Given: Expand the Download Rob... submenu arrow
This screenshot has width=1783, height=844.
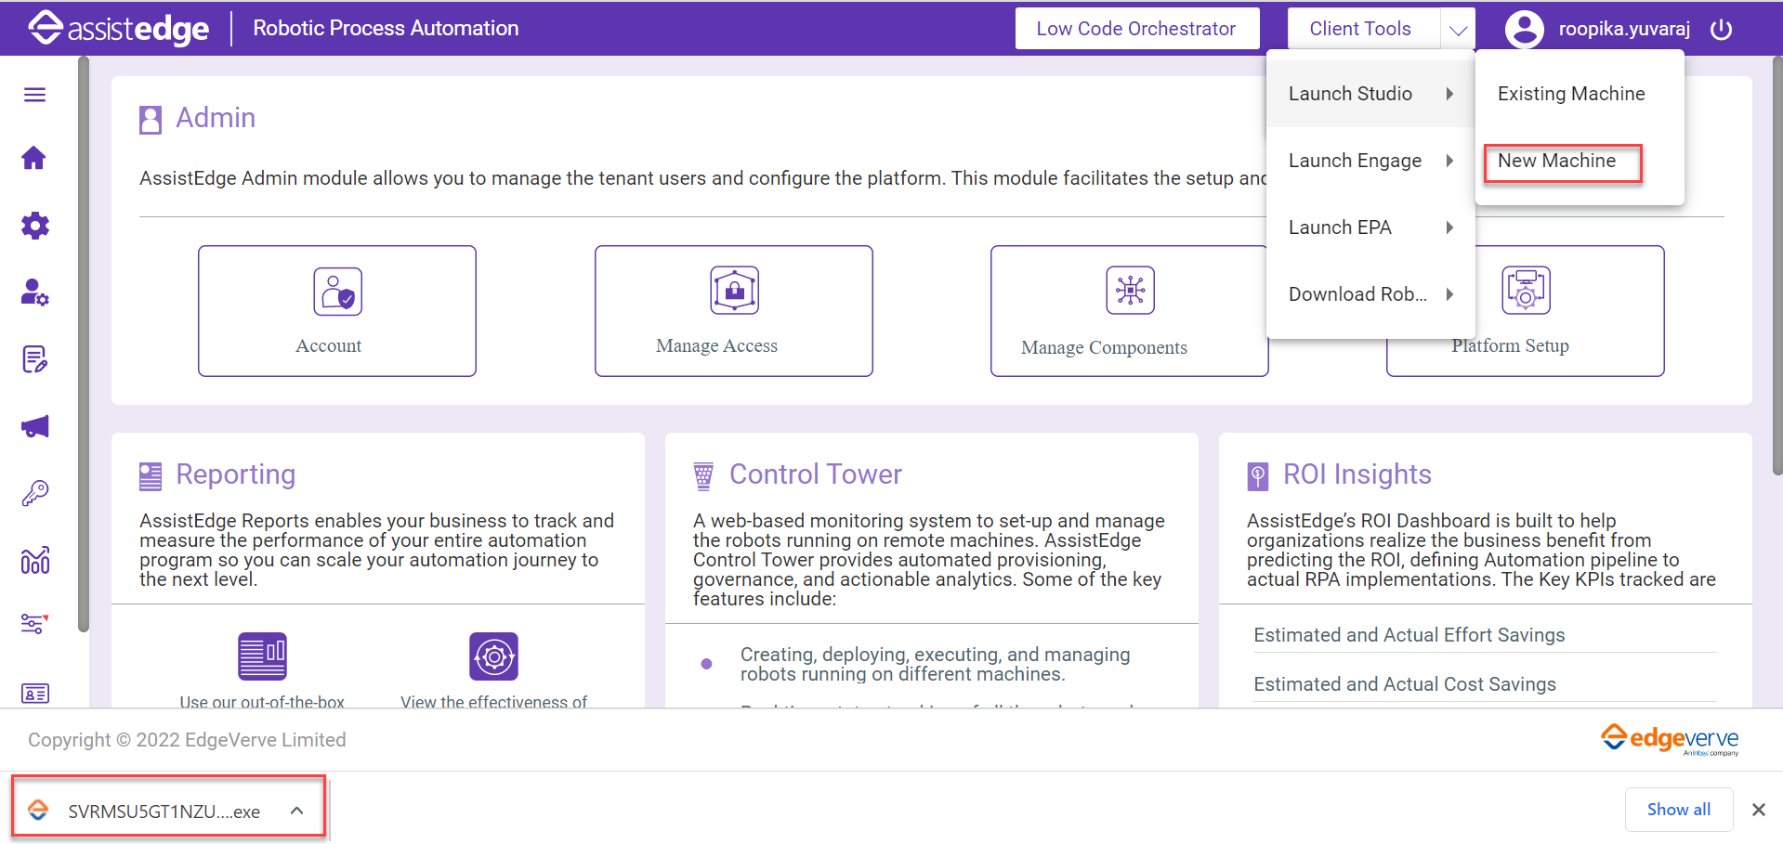Looking at the screenshot, I should (x=1449, y=294).
